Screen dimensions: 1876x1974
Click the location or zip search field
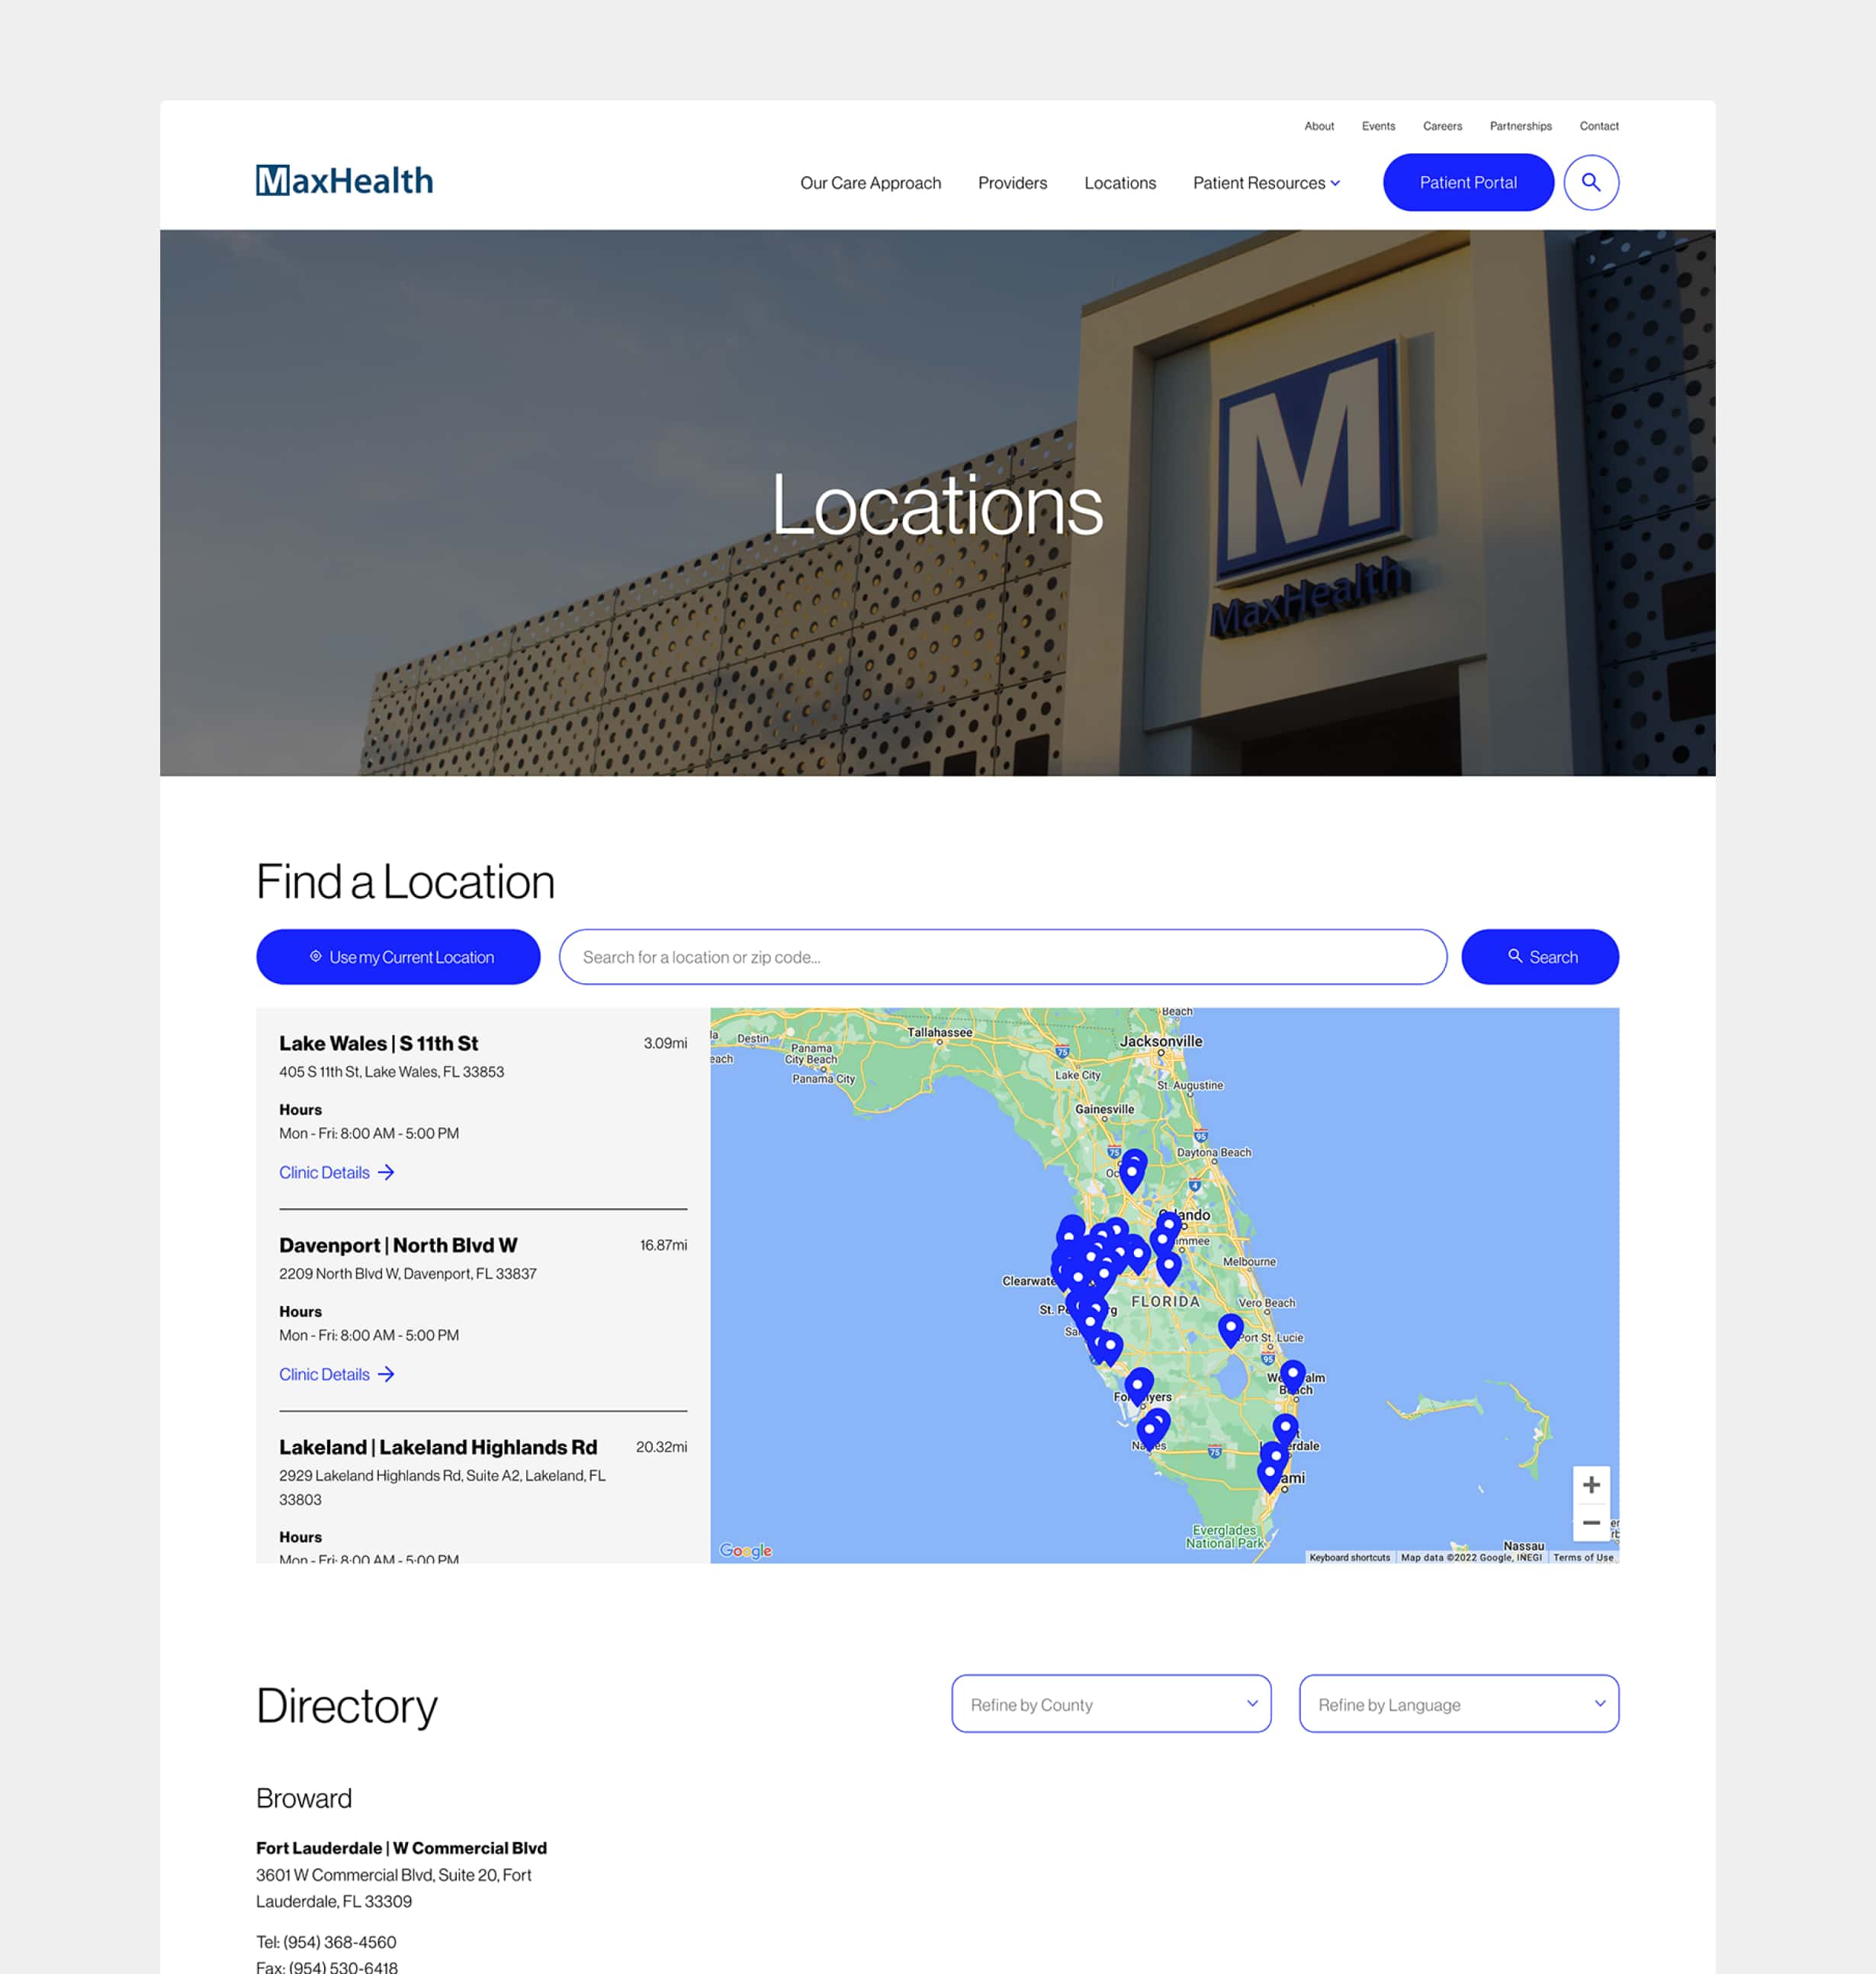click(x=1002, y=957)
